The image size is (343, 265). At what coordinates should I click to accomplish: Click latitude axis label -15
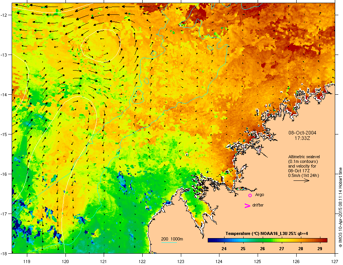4,134
